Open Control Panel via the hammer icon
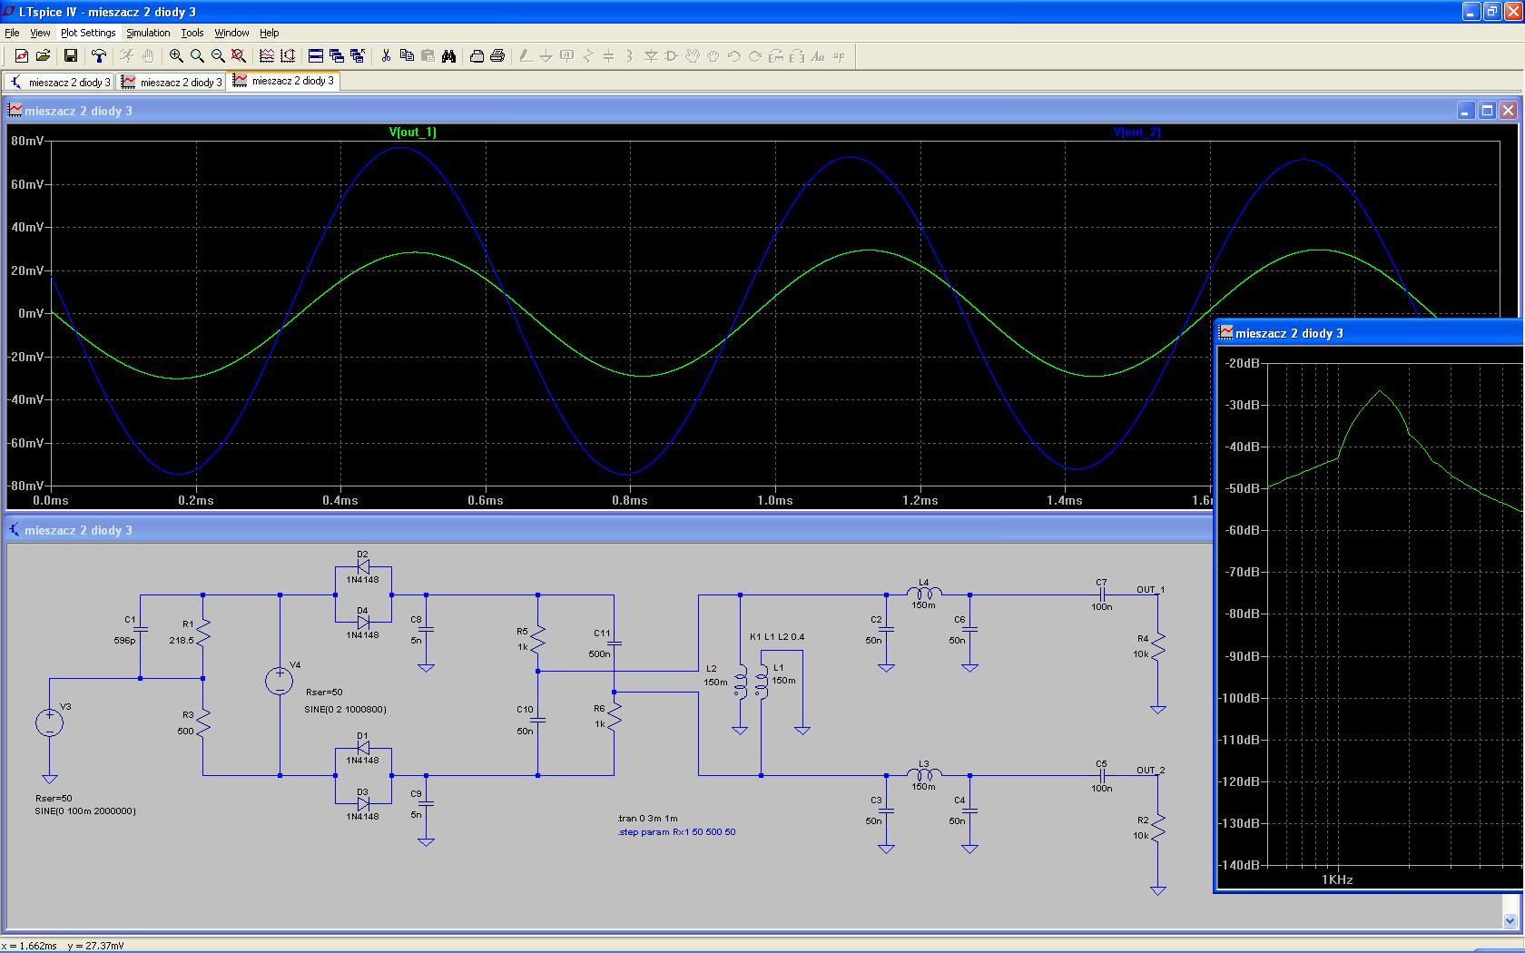This screenshot has width=1525, height=953. (x=99, y=56)
